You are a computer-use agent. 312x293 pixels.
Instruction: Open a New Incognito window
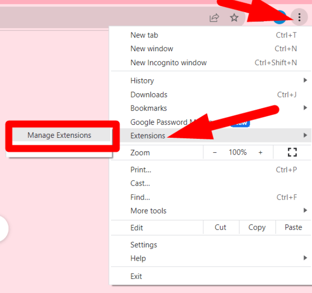[168, 62]
